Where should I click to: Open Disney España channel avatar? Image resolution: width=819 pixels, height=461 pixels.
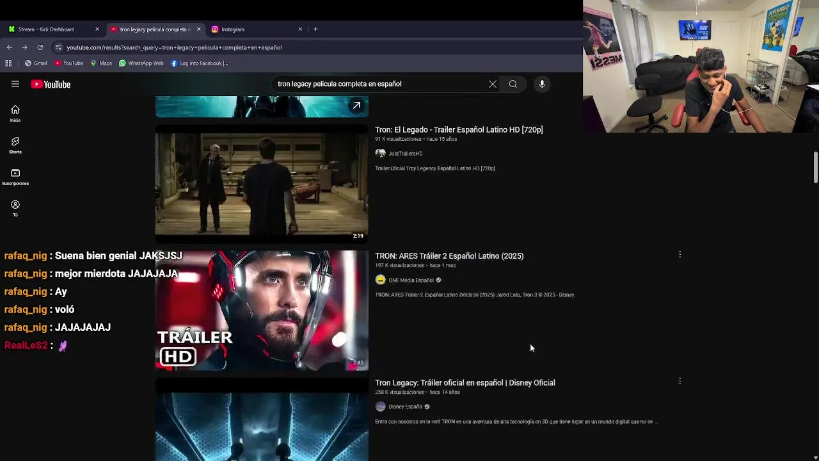tap(381, 407)
